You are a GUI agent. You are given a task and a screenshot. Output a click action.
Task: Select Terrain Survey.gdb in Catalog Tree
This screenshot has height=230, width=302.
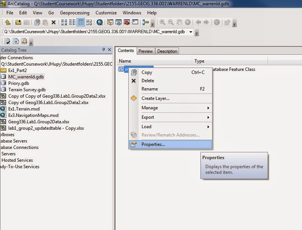(x=27, y=90)
